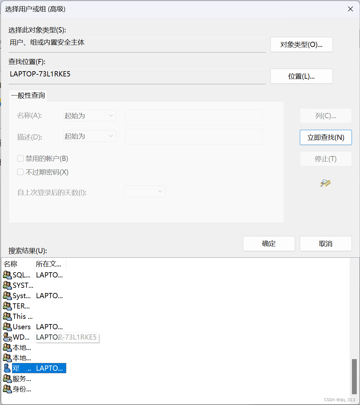This screenshot has height=405, width=360.
Task: Click the user icon beside WD... entry
Action: pos(7,337)
